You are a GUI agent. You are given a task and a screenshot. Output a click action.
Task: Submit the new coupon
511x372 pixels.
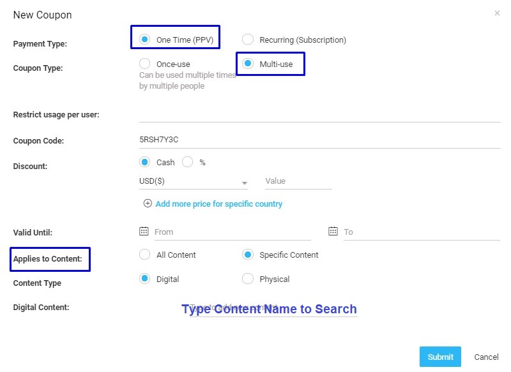pos(440,357)
